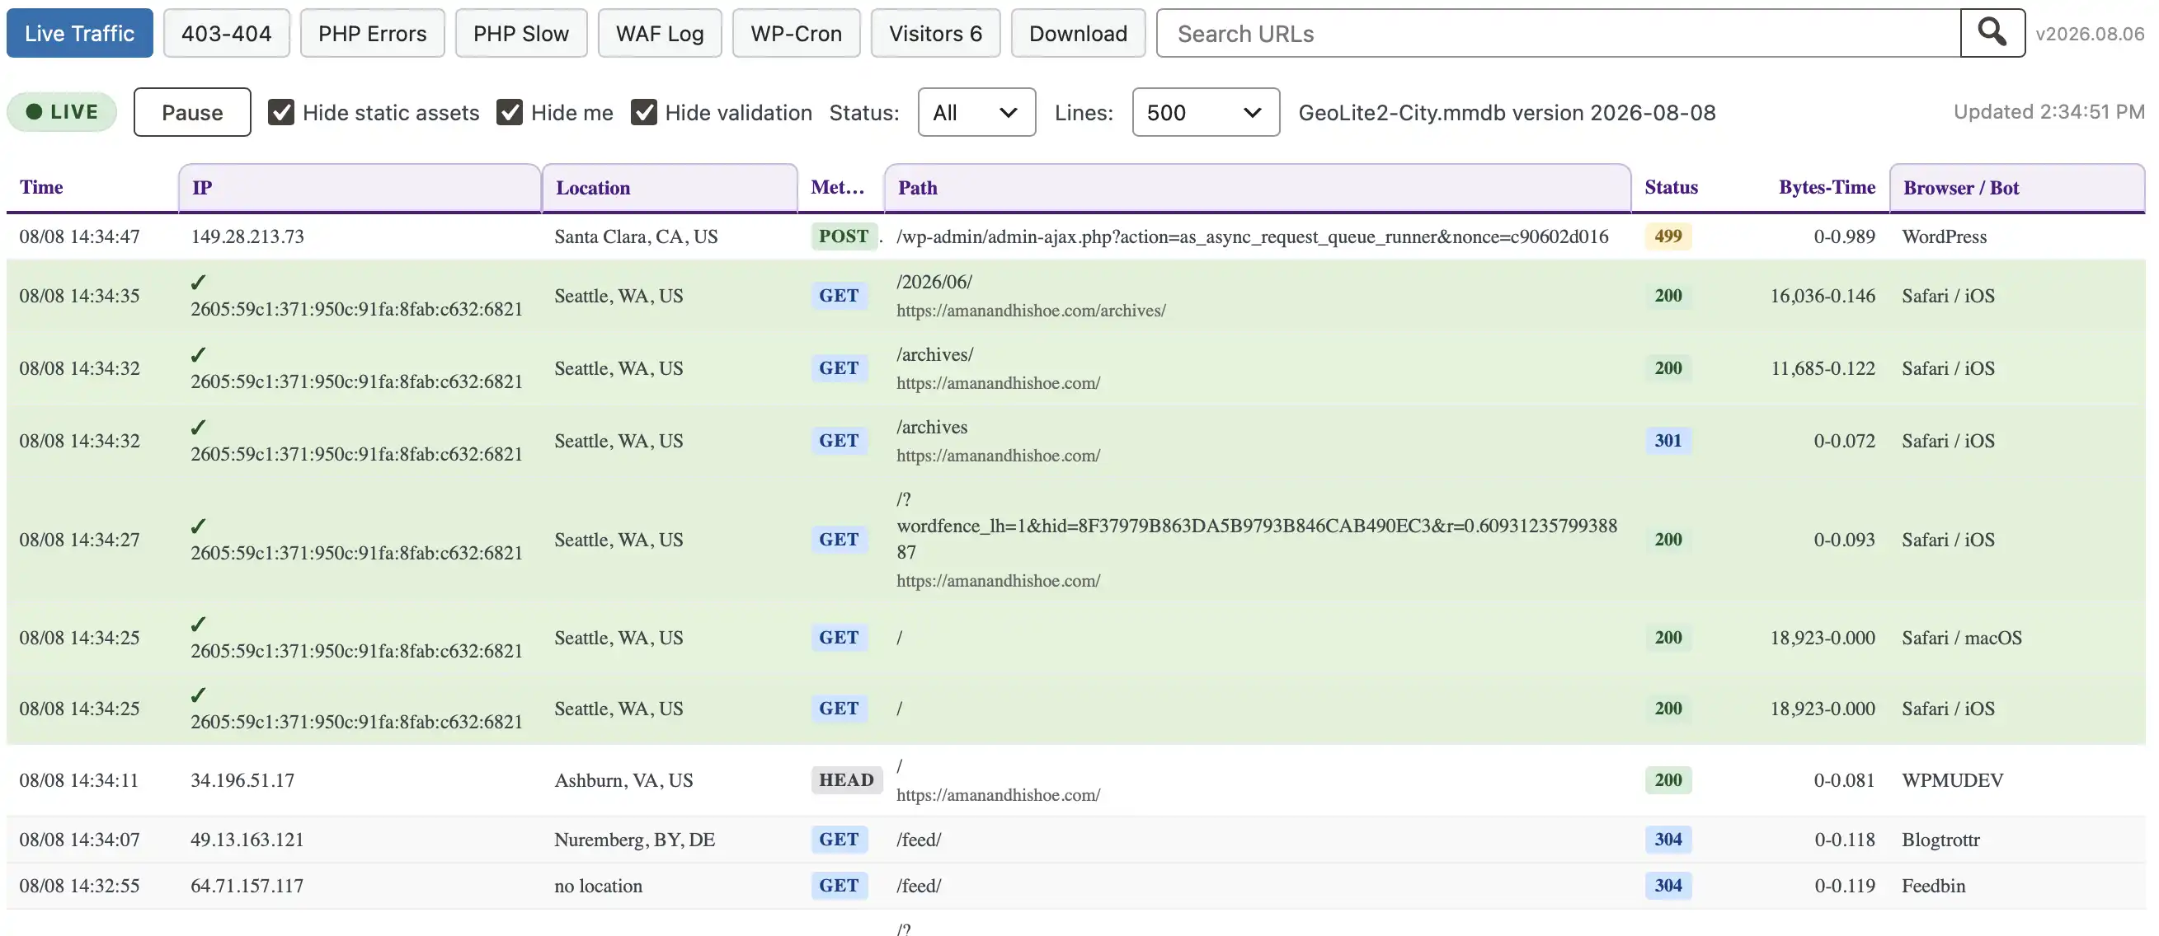
Task: Click /feed/ path on Blogtrottr row
Action: pyautogui.click(x=919, y=840)
